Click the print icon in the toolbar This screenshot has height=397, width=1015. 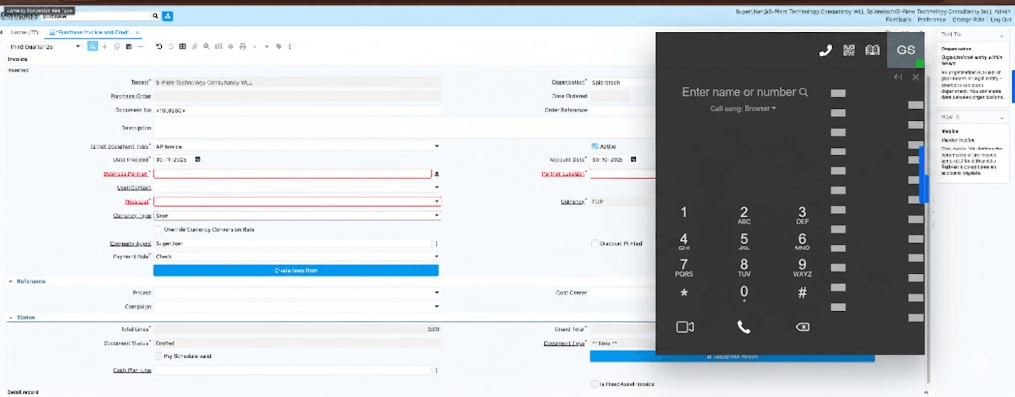pos(243,46)
